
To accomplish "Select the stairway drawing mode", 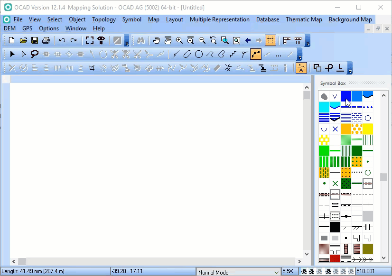I will (x=233, y=54).
